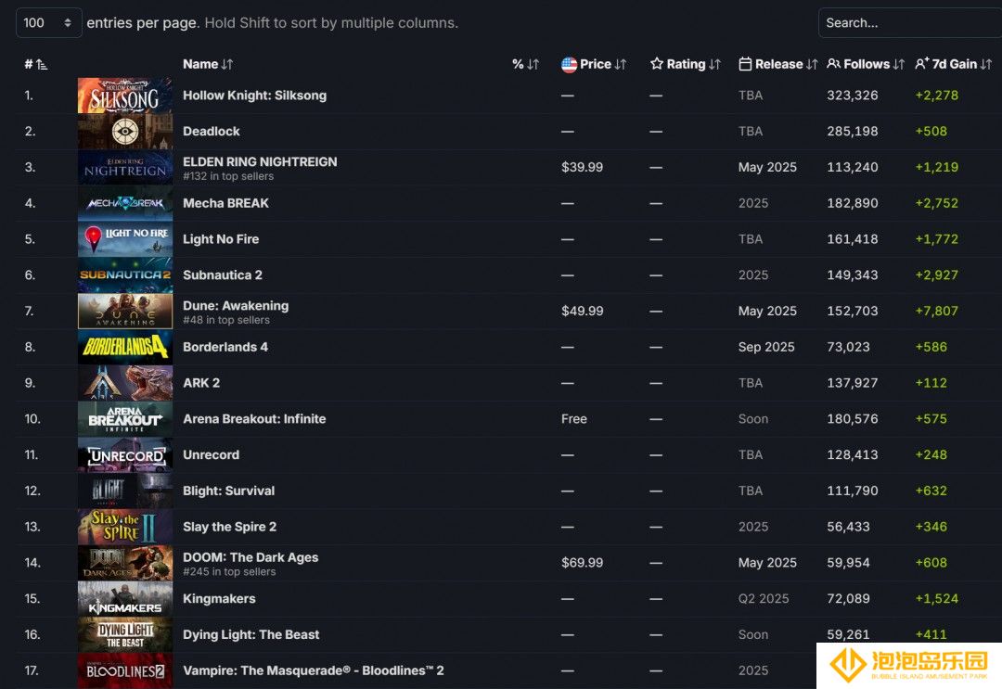Sort by the Name column arrows
Image resolution: width=1002 pixels, height=689 pixels.
(x=227, y=64)
